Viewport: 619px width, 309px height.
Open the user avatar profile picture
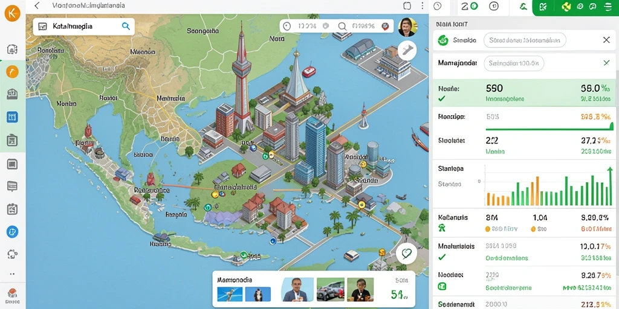click(x=407, y=27)
